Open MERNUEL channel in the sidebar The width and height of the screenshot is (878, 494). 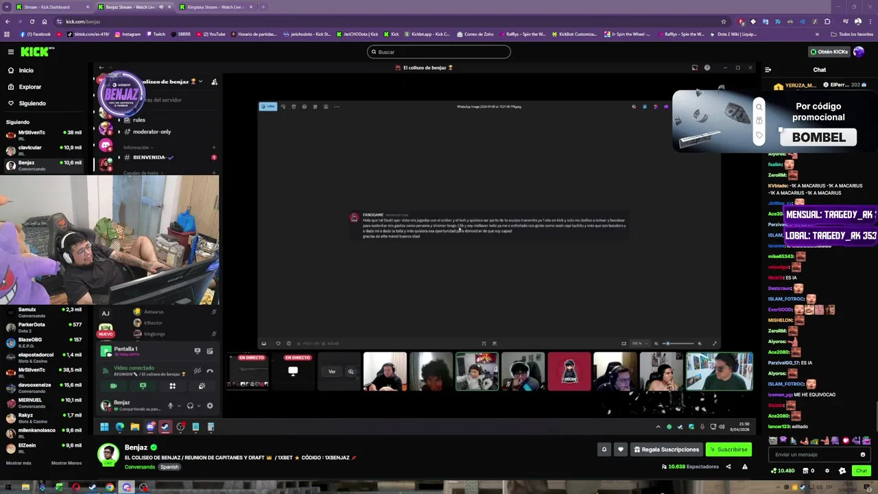[x=44, y=403]
